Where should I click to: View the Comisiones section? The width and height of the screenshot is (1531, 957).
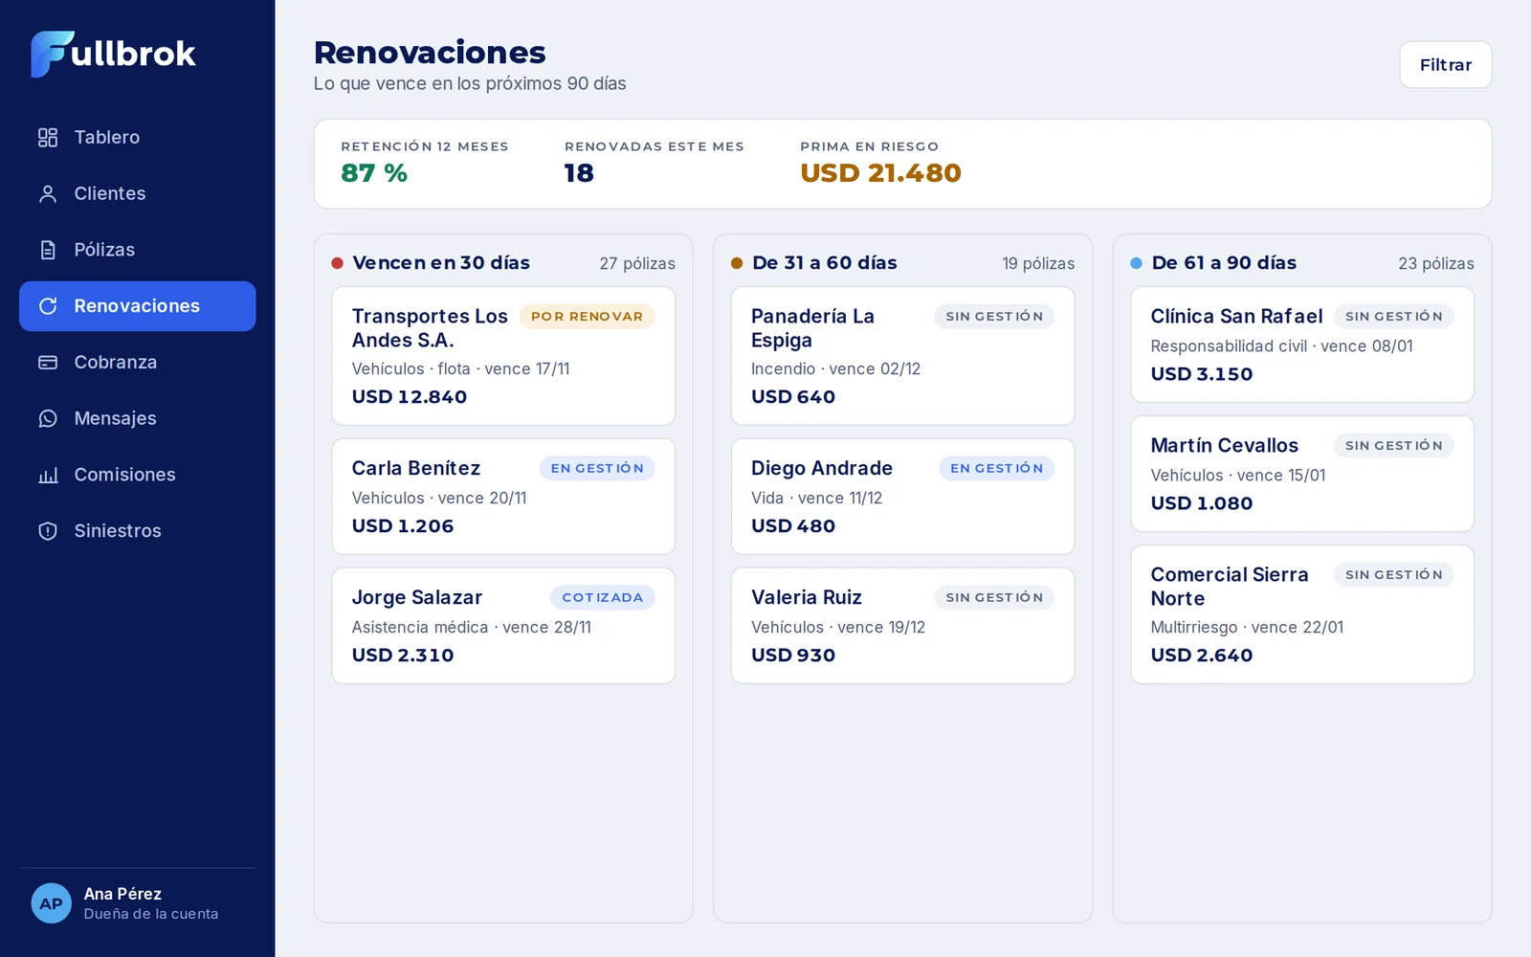pyautogui.click(x=138, y=475)
